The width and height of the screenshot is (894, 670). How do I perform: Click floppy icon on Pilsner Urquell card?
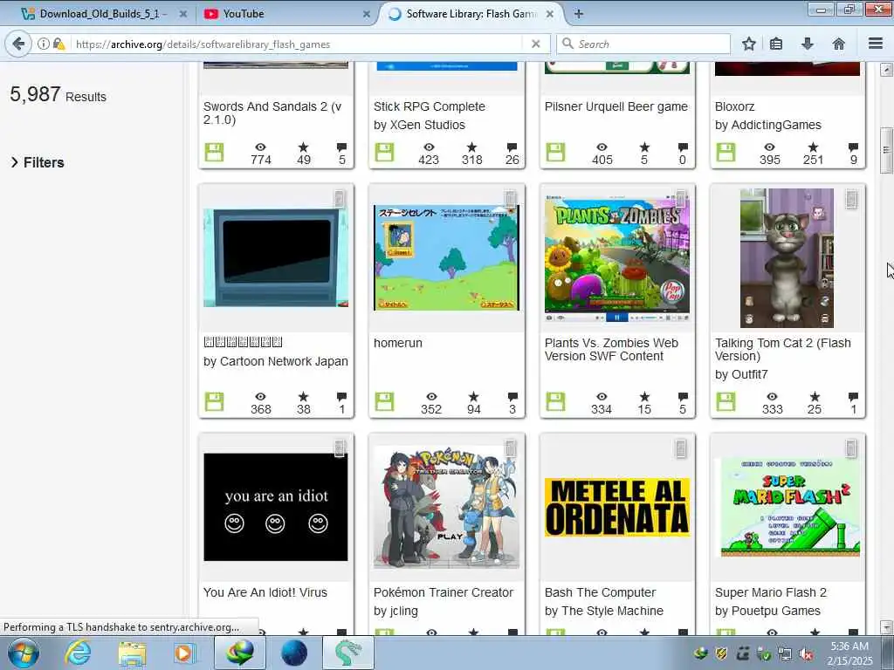(555, 152)
